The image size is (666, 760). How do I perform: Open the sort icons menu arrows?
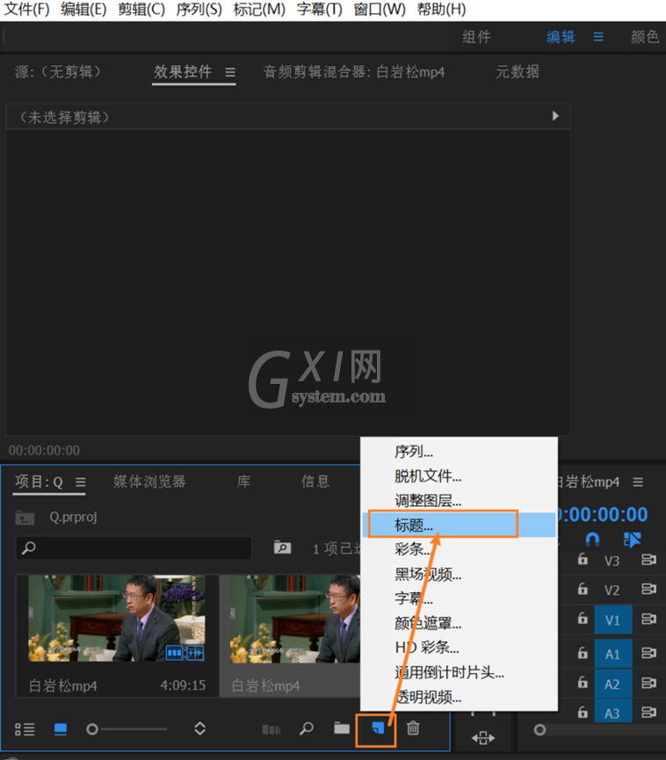point(199,728)
